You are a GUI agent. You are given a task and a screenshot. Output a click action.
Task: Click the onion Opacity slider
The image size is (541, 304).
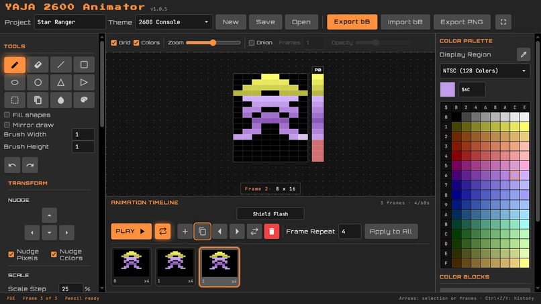click(x=383, y=43)
